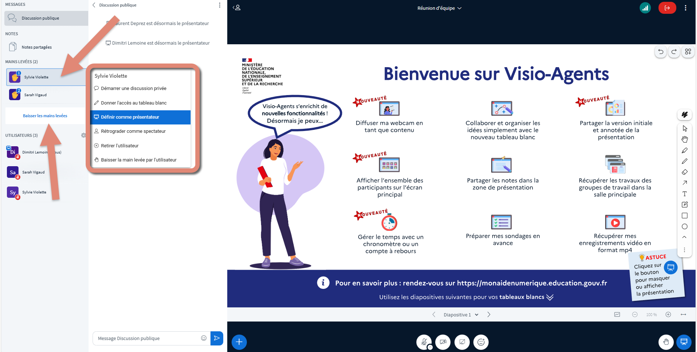Go to previous slide

pos(434,315)
